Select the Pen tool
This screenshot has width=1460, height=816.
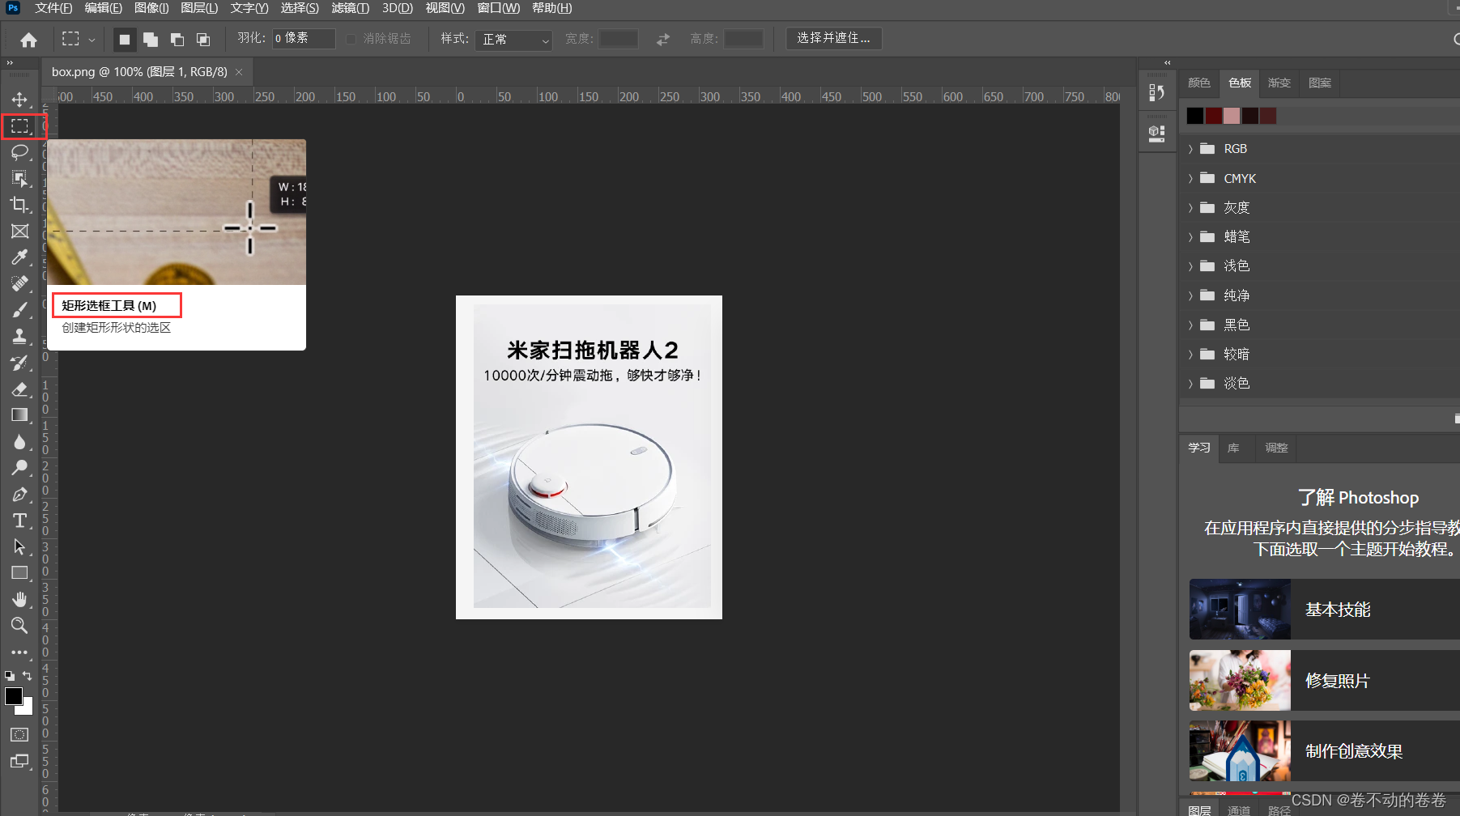coord(19,494)
